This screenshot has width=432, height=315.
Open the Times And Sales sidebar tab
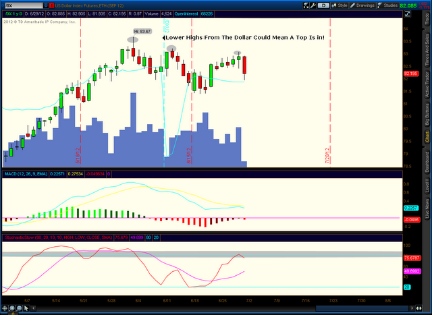point(427,50)
